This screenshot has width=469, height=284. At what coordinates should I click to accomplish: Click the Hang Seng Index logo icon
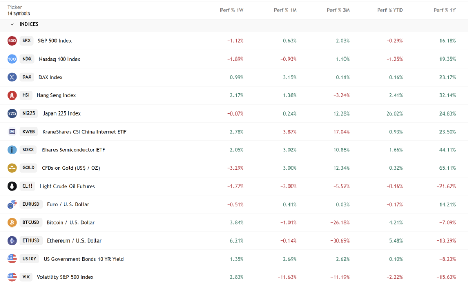pos(12,95)
